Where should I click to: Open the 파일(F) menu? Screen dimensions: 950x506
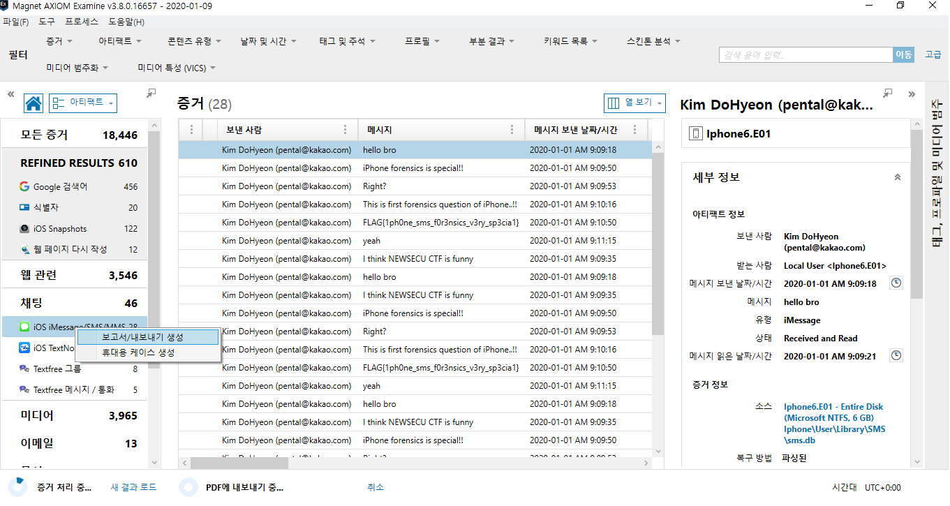16,22
